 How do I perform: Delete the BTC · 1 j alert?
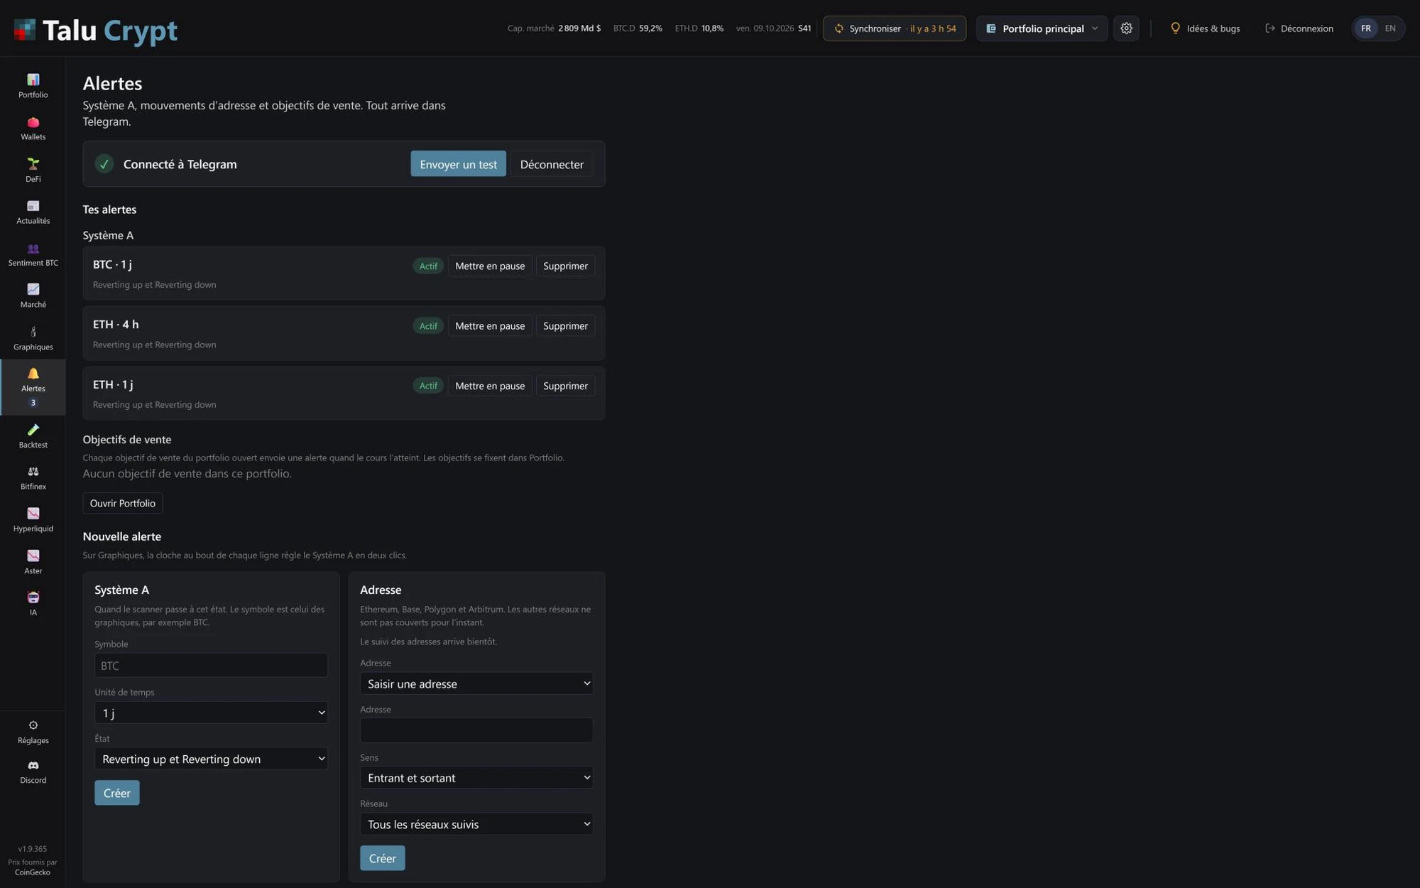(565, 266)
